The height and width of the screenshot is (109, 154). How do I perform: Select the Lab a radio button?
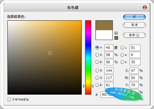tap(122, 55)
